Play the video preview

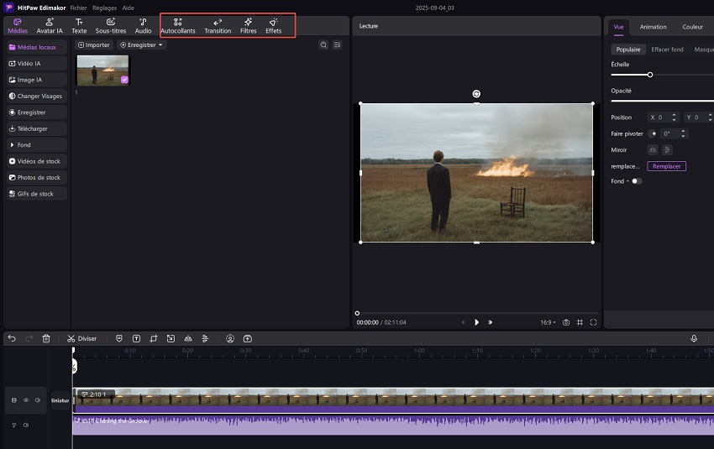(x=476, y=322)
